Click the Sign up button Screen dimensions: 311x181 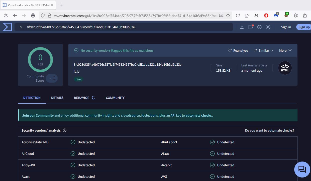point(304,27)
